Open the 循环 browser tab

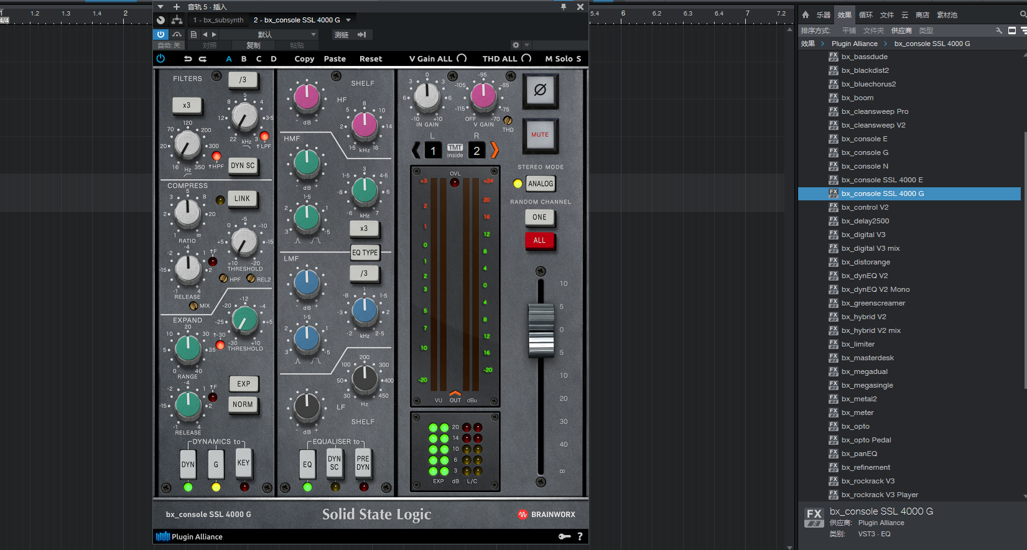click(x=865, y=15)
